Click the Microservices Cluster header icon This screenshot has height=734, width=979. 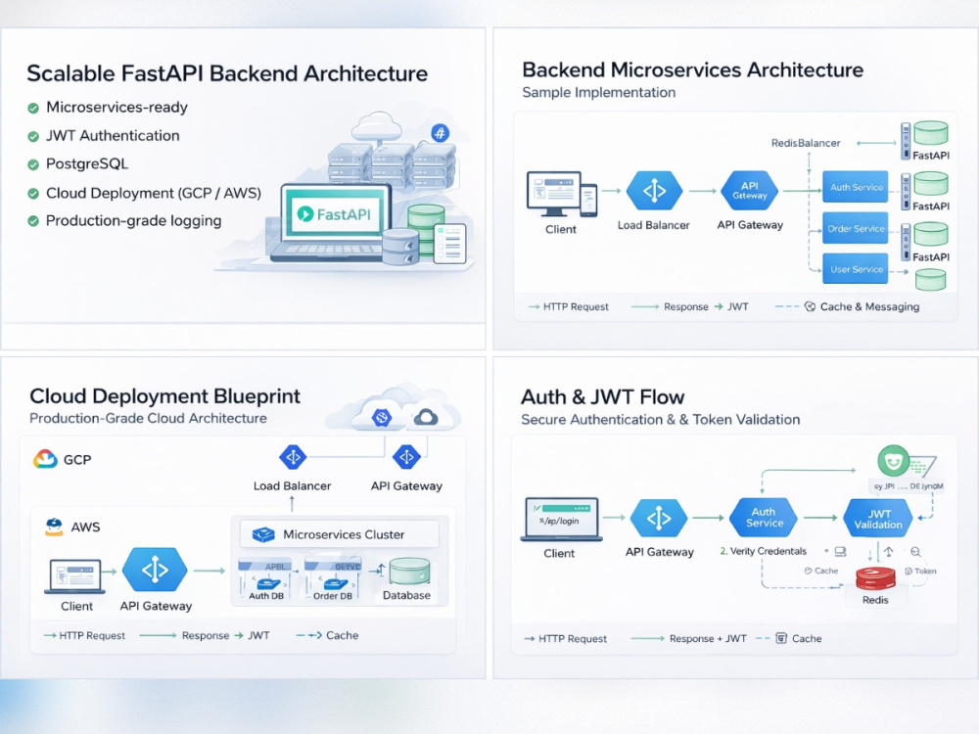(x=263, y=534)
